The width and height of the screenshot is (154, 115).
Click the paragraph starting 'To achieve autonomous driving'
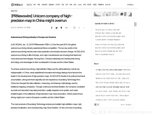click(x=48, y=83)
